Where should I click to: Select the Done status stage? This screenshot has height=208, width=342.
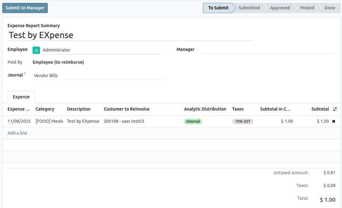point(329,8)
